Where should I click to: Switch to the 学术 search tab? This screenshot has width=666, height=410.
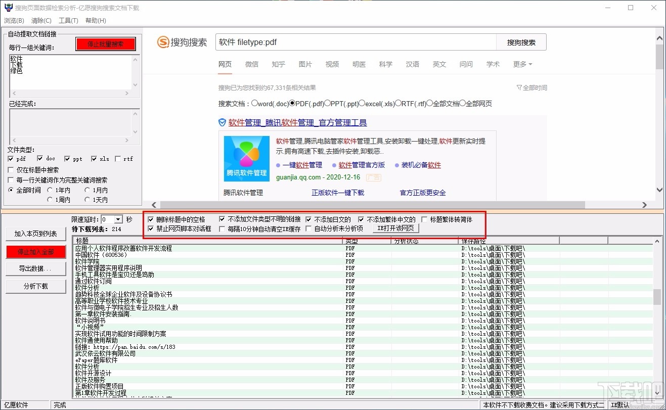492,64
